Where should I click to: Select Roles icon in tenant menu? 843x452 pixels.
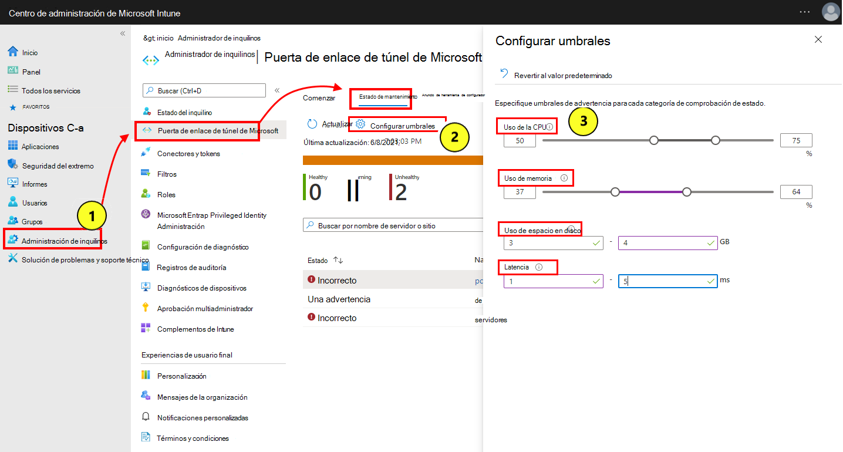[146, 194]
